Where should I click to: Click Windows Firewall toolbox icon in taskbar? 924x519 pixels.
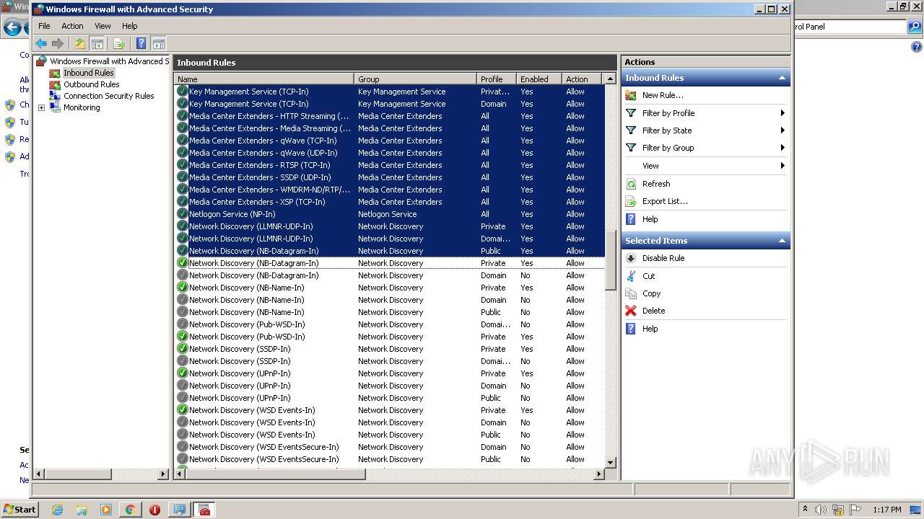point(204,510)
